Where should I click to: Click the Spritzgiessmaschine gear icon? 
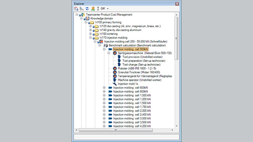(115, 53)
